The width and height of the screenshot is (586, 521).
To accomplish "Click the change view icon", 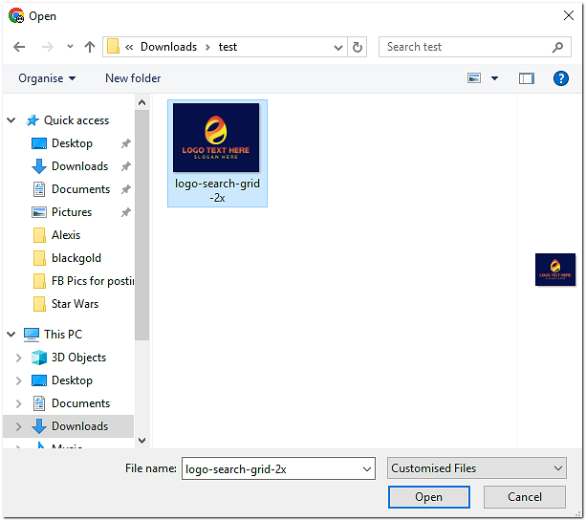I will coord(474,78).
